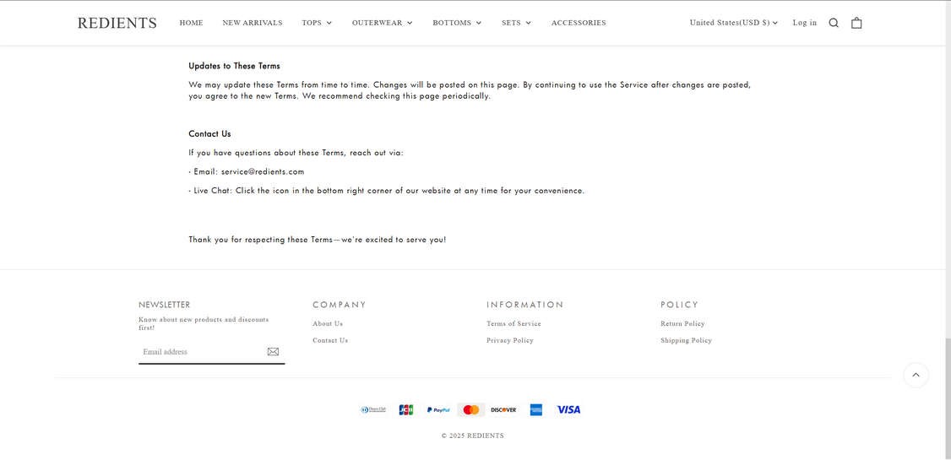Click 'Know about new products and discounts first!' text
Screen dimensions: 951x460
pyautogui.click(x=204, y=323)
